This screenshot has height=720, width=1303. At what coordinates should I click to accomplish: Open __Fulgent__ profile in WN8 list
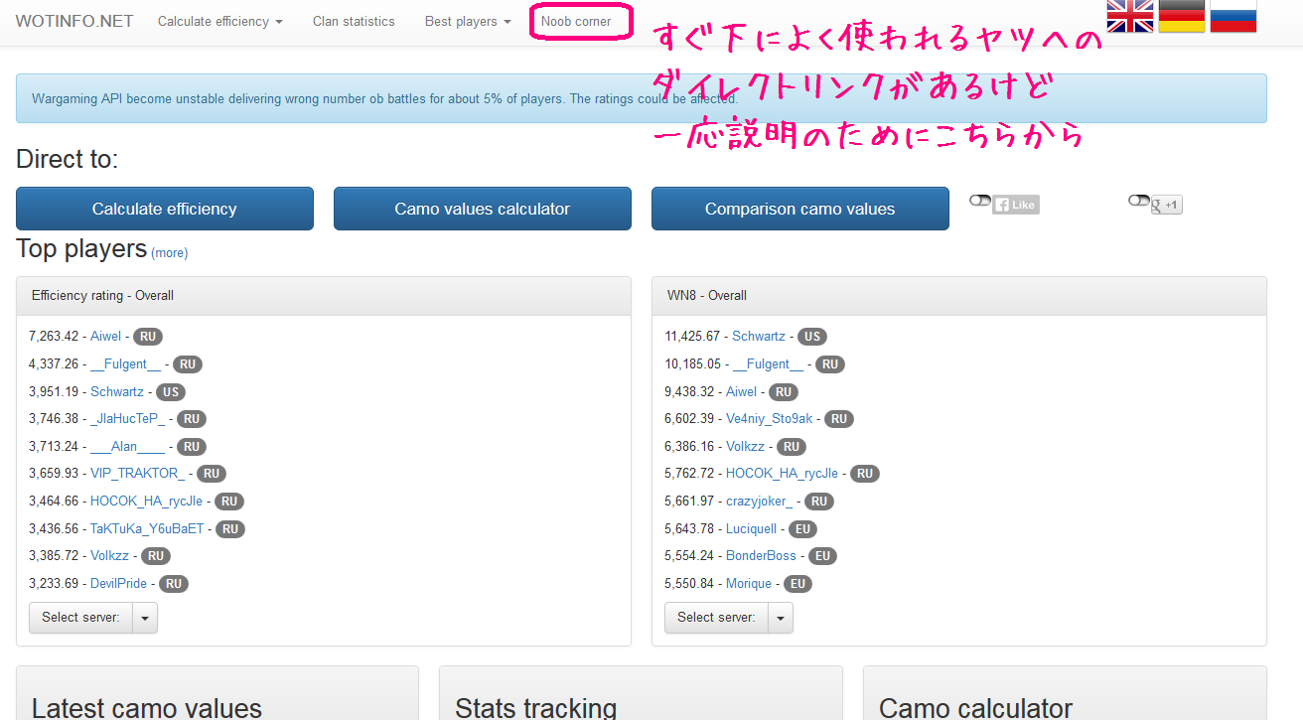point(768,364)
